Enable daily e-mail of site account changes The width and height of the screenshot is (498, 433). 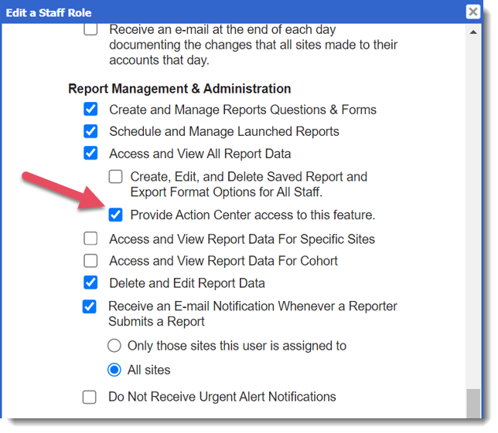click(90, 30)
